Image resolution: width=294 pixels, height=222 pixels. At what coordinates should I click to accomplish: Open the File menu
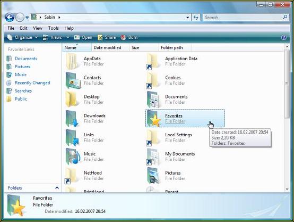pos(11,28)
